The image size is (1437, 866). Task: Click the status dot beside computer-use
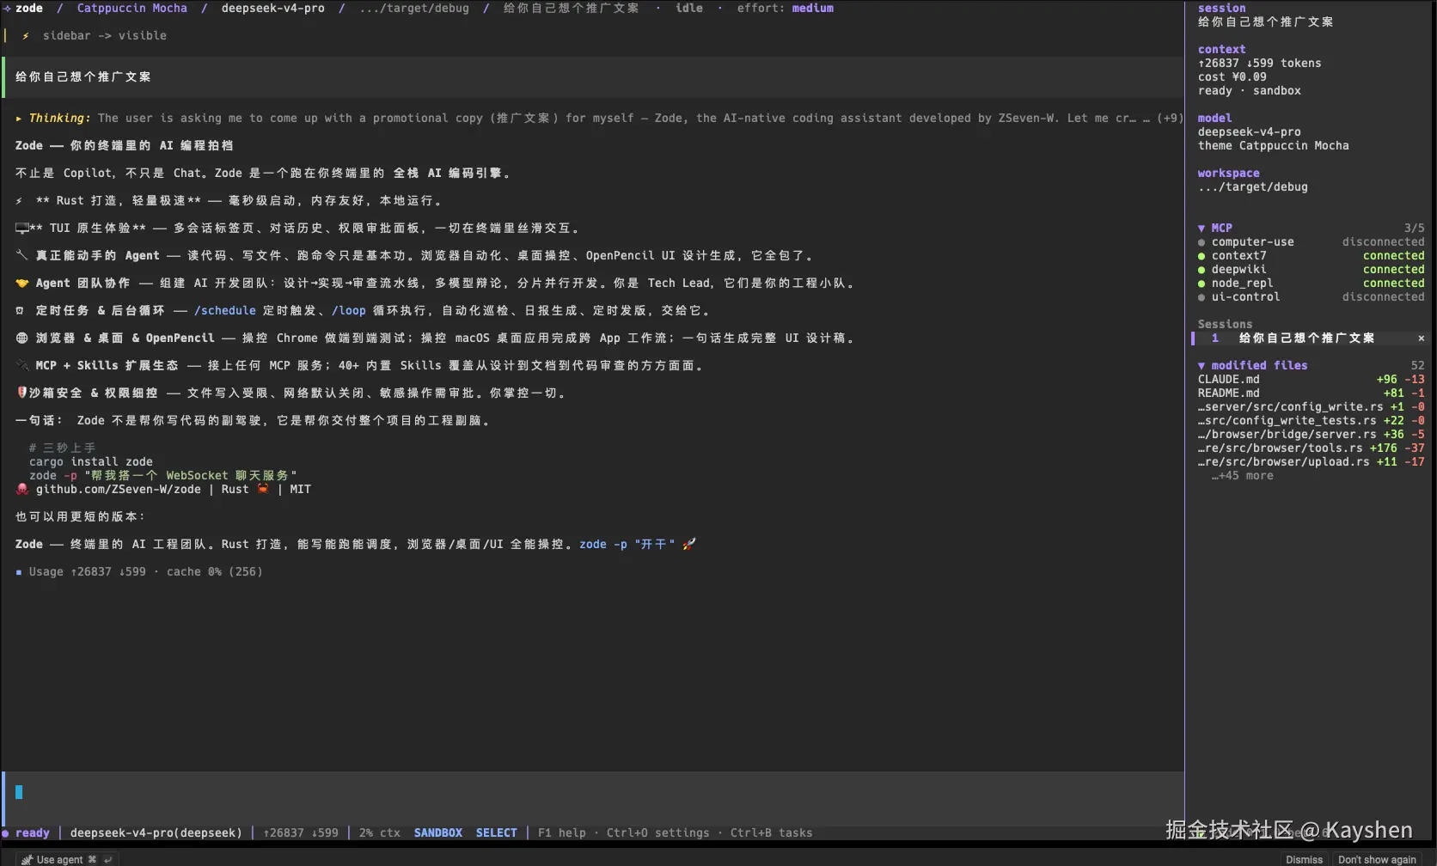[1202, 242]
